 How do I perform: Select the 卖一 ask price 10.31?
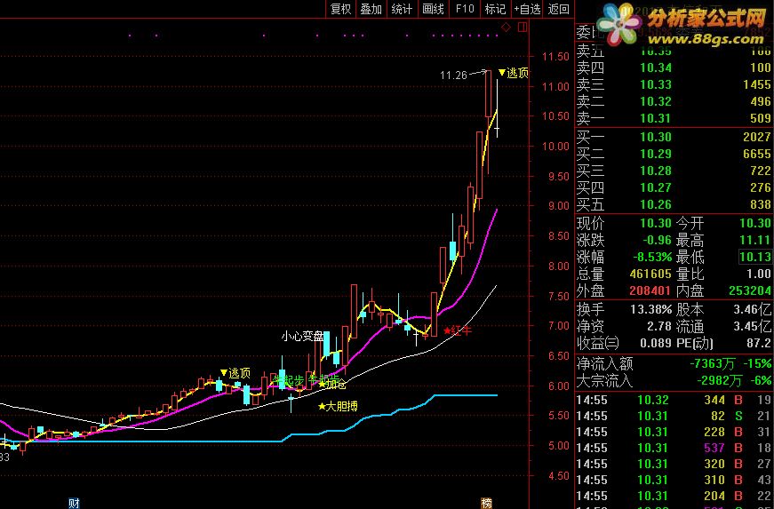656,118
